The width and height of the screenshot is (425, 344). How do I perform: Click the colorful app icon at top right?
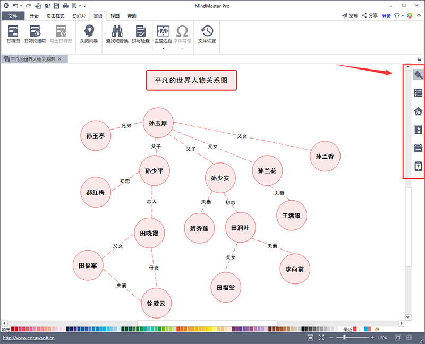click(x=410, y=15)
